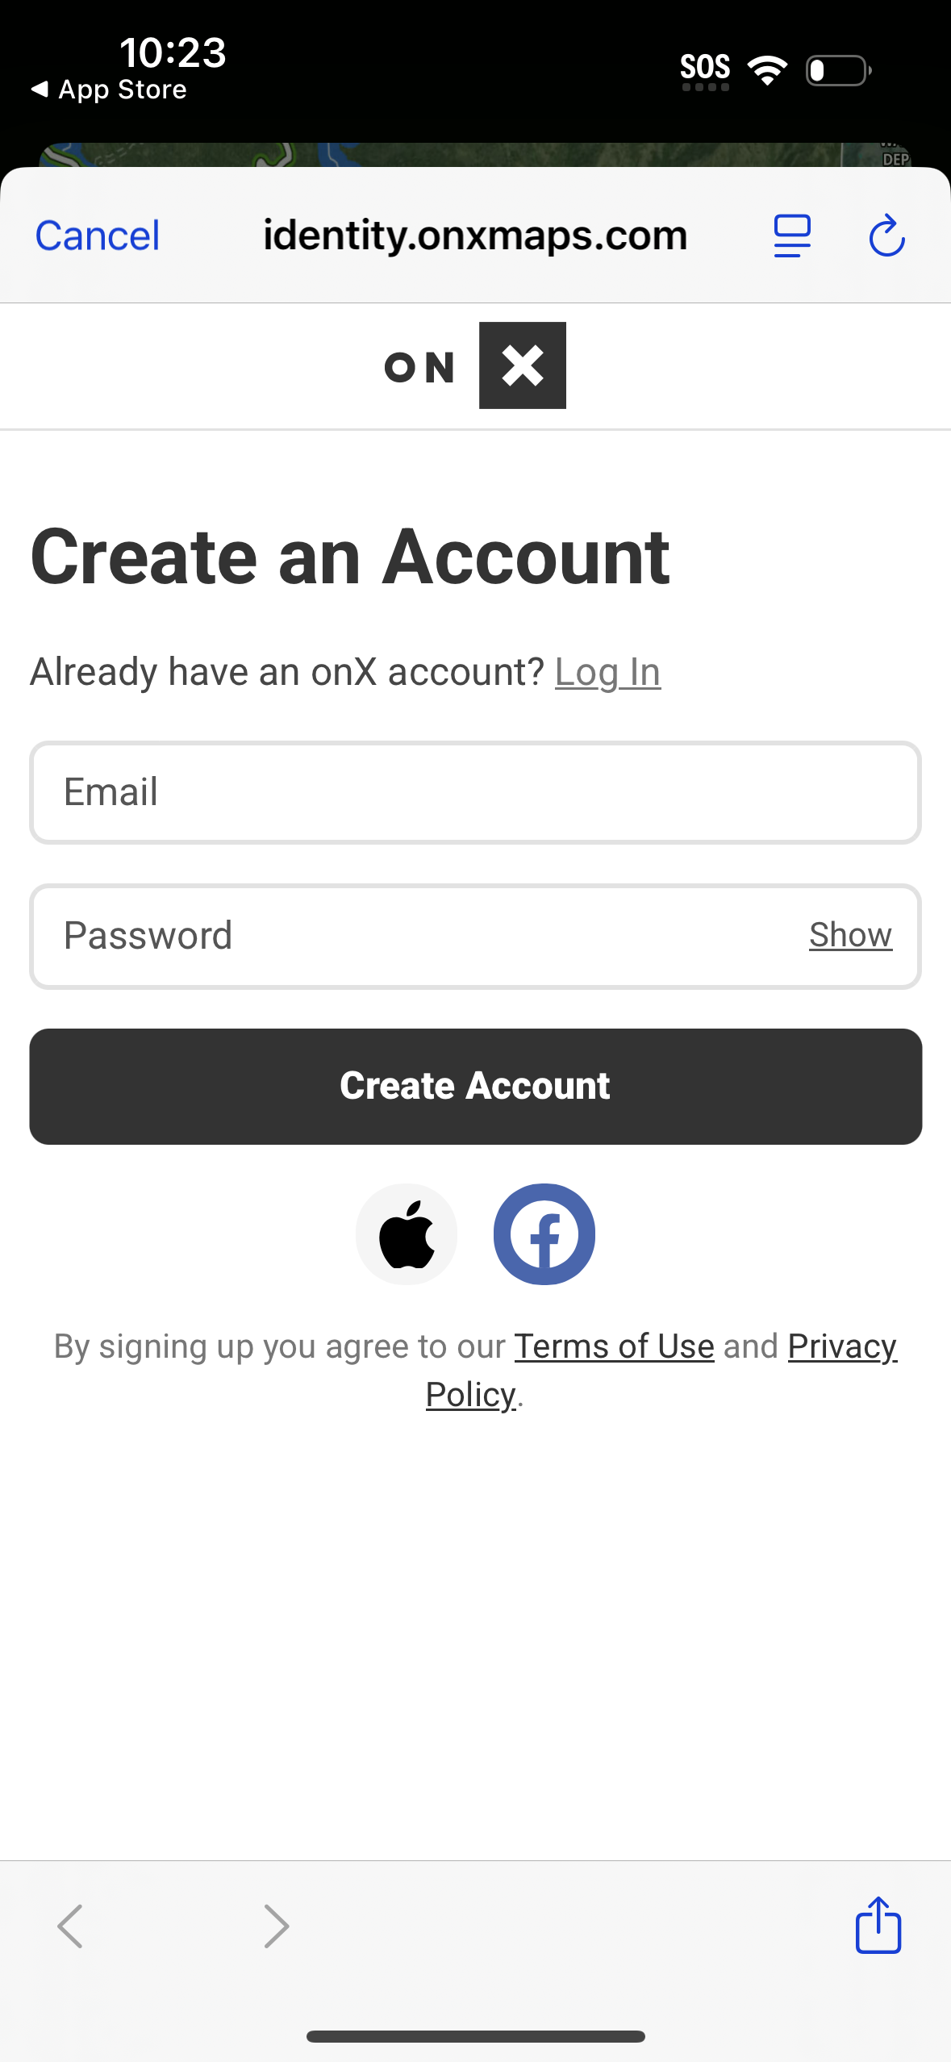The height and width of the screenshot is (2062, 951).
Task: Tap the home indicator bar
Action: 475,2036
